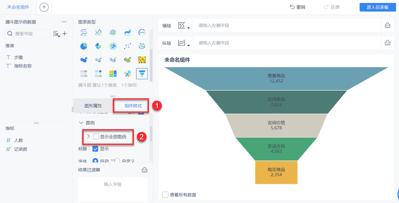
Task: Add a new component with plus circle
Action: click(x=44, y=7)
